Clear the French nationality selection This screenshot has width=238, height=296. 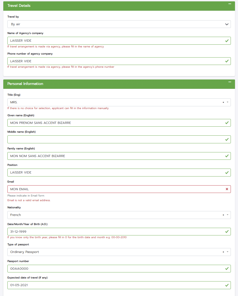(x=223, y=215)
